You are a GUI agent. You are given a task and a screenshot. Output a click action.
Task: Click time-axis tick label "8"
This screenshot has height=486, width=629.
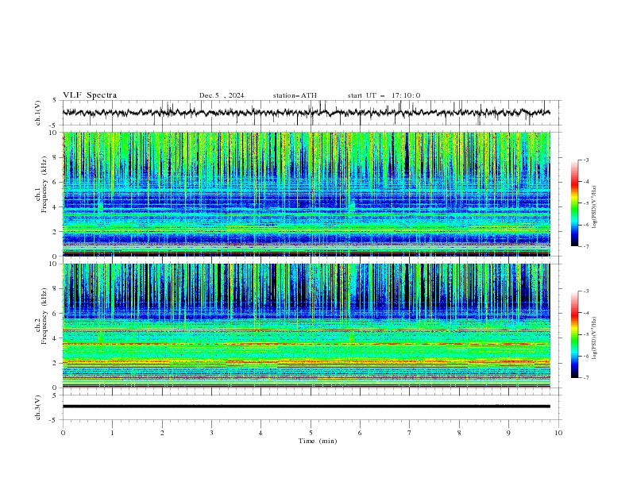click(459, 433)
